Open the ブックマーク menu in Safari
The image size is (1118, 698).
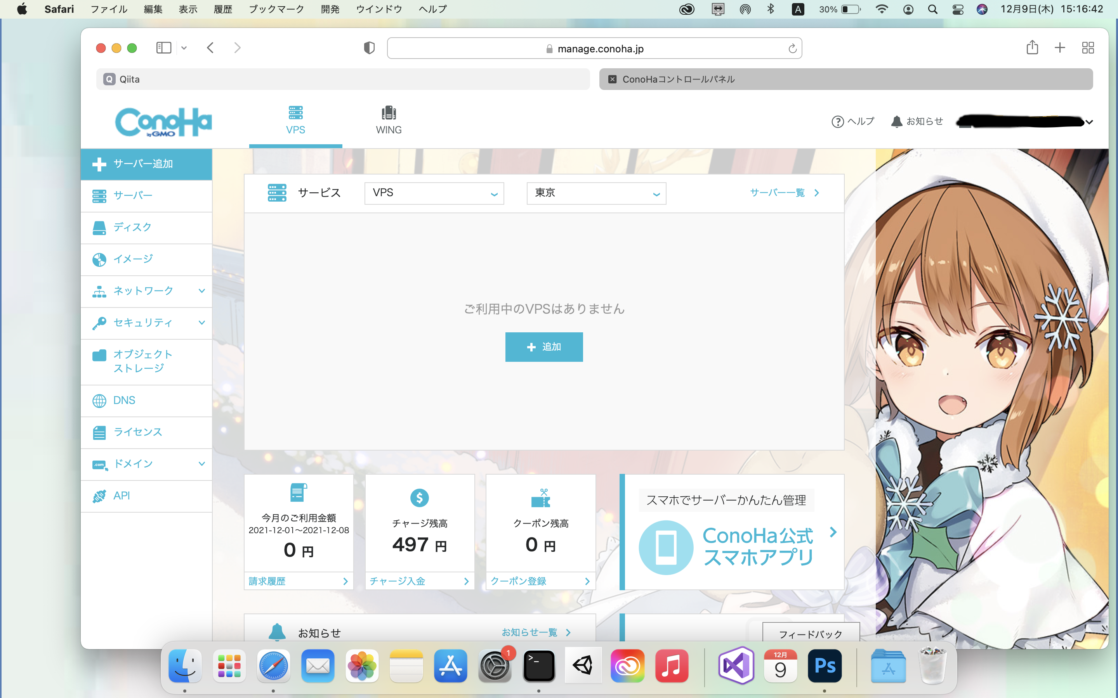pos(276,9)
